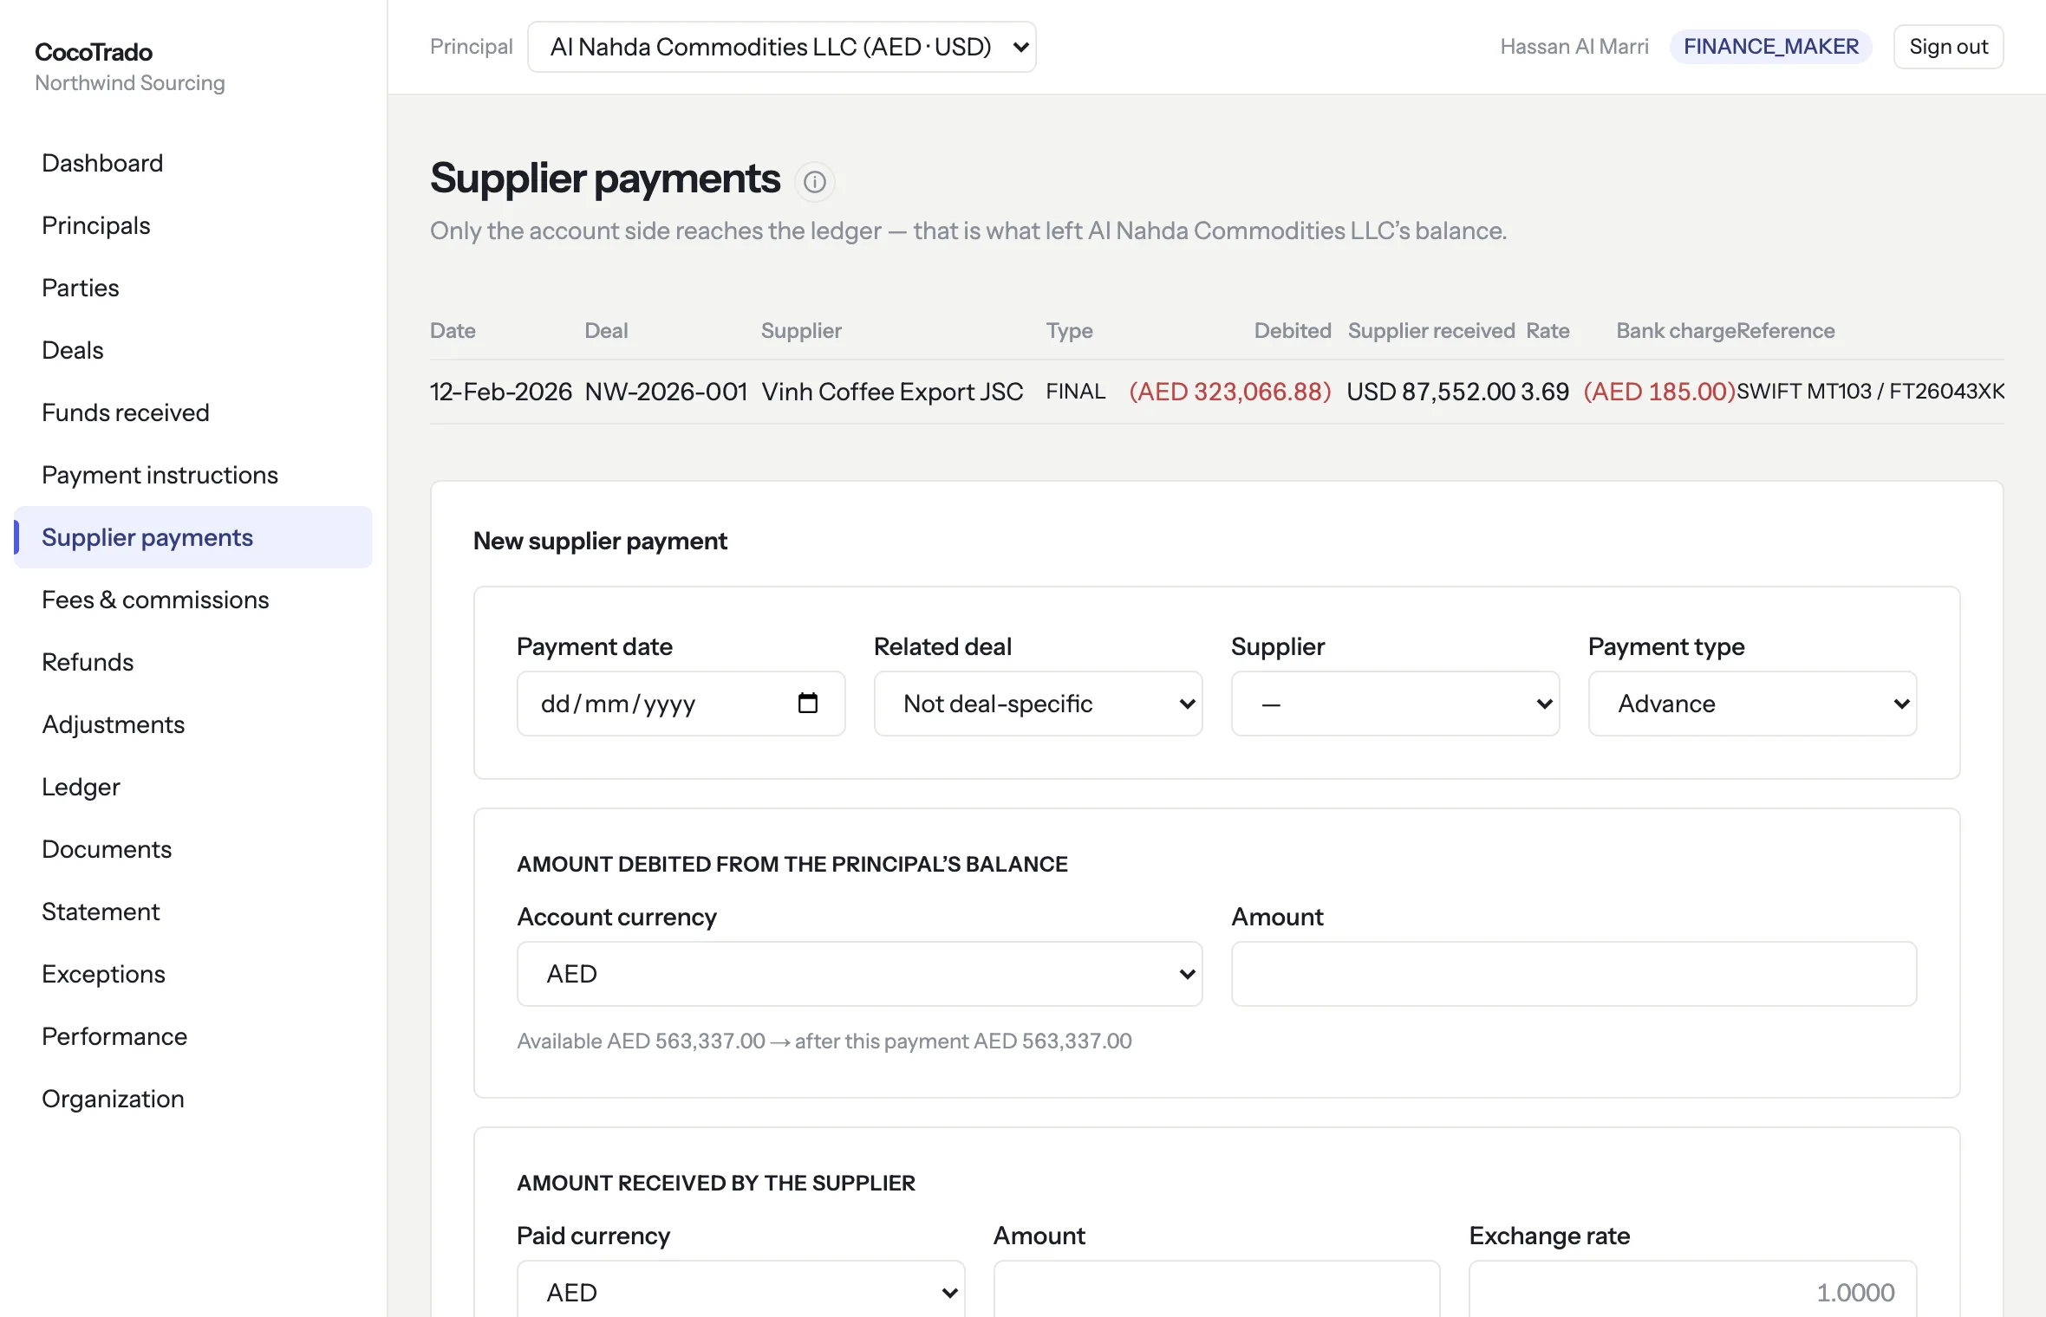The image size is (2046, 1317).
Task: Click Northwind Sourcing organization name
Action: (130, 83)
